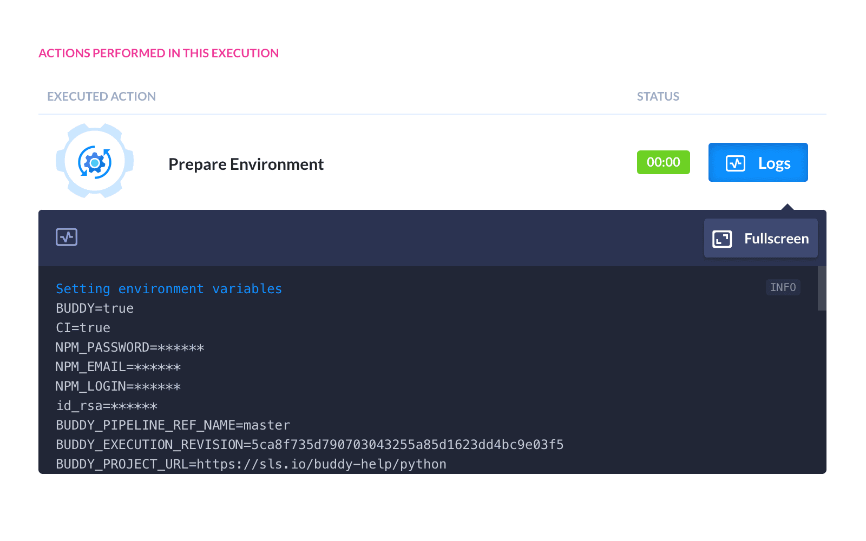866x541 pixels.
Task: Click the BUDDY_PIPELINE_REF_NAME=master line
Action: [173, 425]
